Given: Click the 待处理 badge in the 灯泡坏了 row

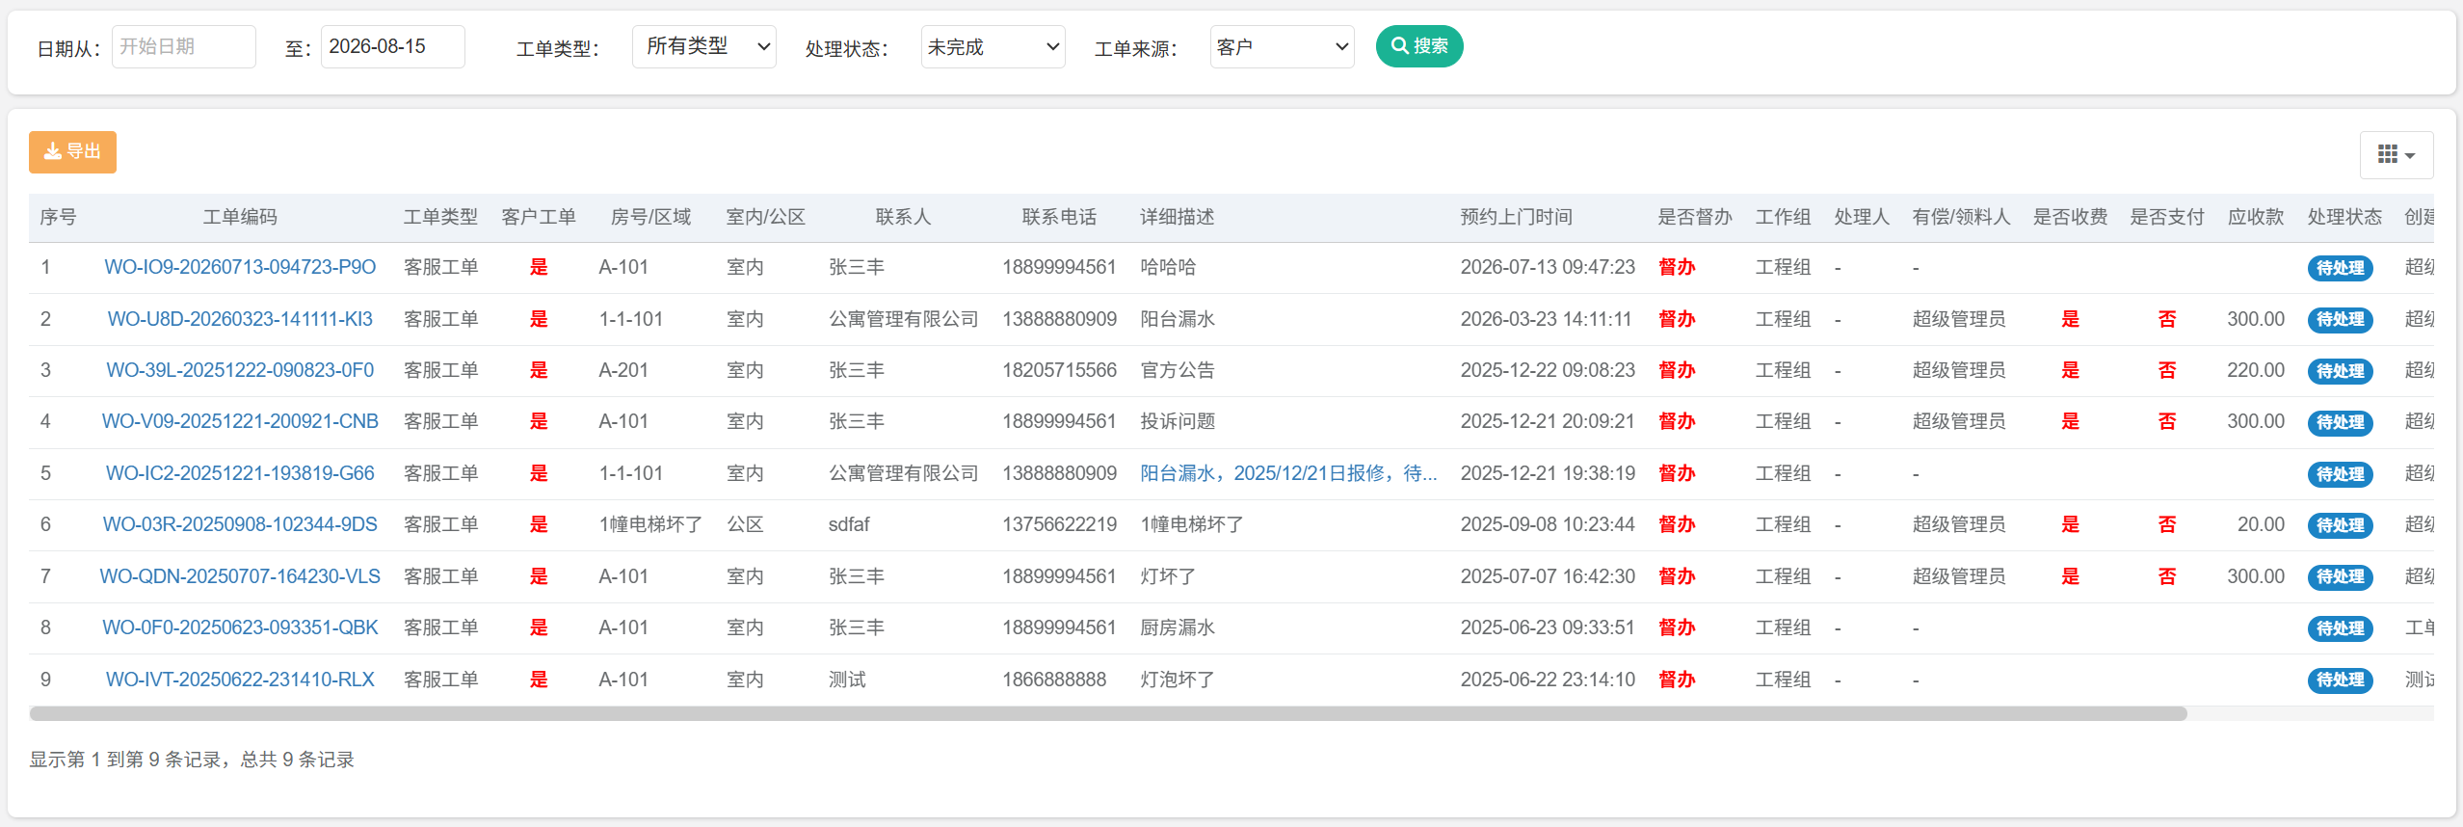Looking at the screenshot, I should pos(2340,680).
